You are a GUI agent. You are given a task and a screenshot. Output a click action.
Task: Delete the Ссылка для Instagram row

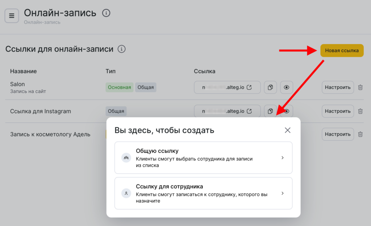coord(360,111)
